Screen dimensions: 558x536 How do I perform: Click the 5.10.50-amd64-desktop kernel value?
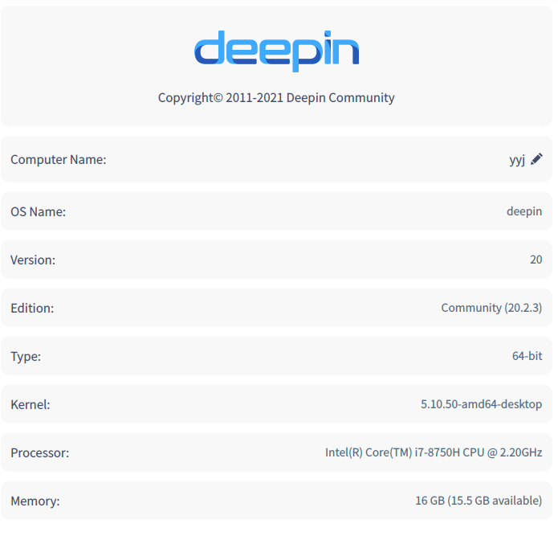482,404
